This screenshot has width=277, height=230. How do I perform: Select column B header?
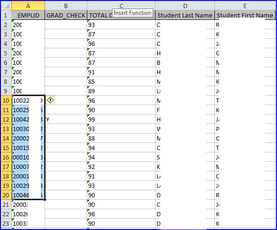[x=66, y=6]
